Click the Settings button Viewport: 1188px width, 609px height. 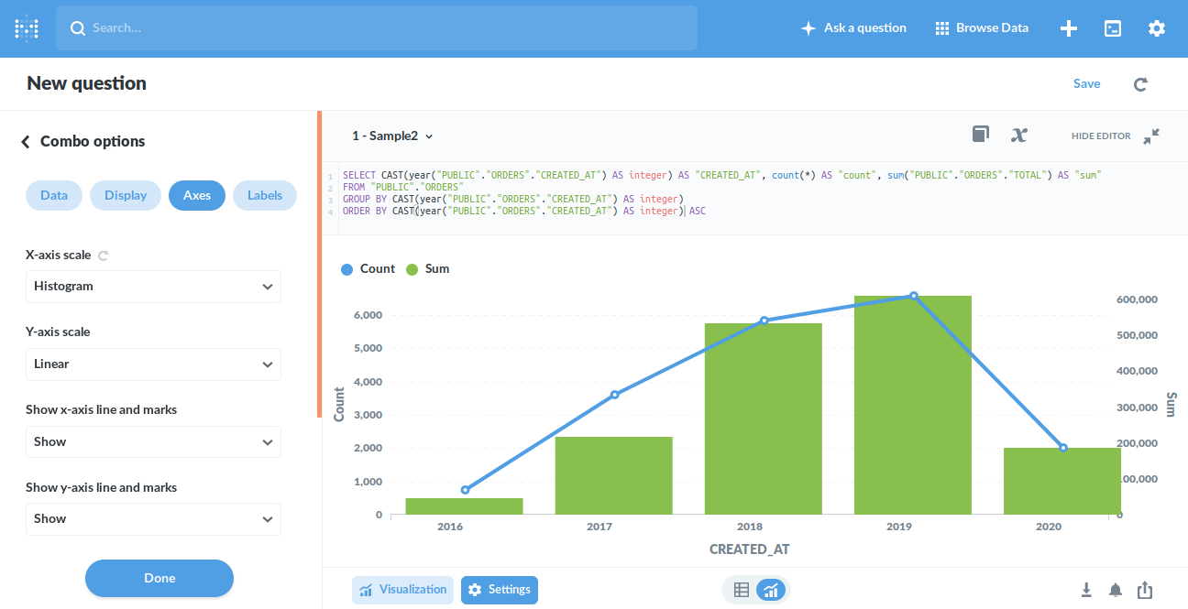(x=500, y=590)
